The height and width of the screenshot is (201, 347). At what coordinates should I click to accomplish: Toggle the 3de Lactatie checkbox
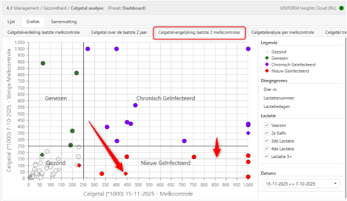click(x=266, y=141)
